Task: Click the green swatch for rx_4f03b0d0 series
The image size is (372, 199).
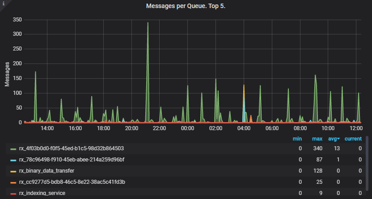Action: tap(13, 148)
